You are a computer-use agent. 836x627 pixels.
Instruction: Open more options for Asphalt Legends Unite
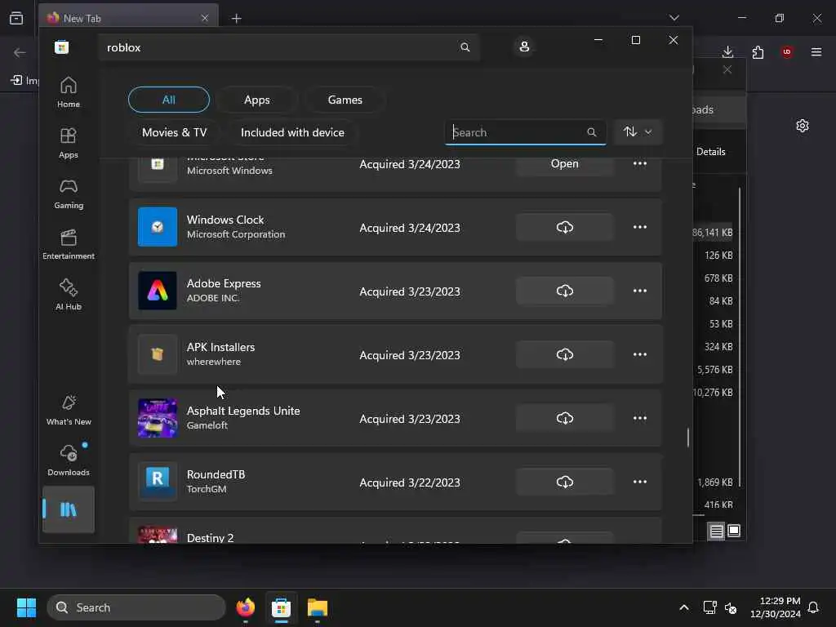pyautogui.click(x=640, y=419)
